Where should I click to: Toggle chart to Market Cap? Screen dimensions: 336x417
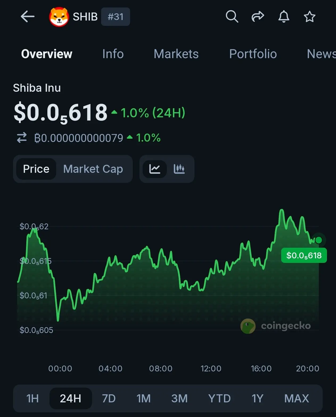(93, 169)
